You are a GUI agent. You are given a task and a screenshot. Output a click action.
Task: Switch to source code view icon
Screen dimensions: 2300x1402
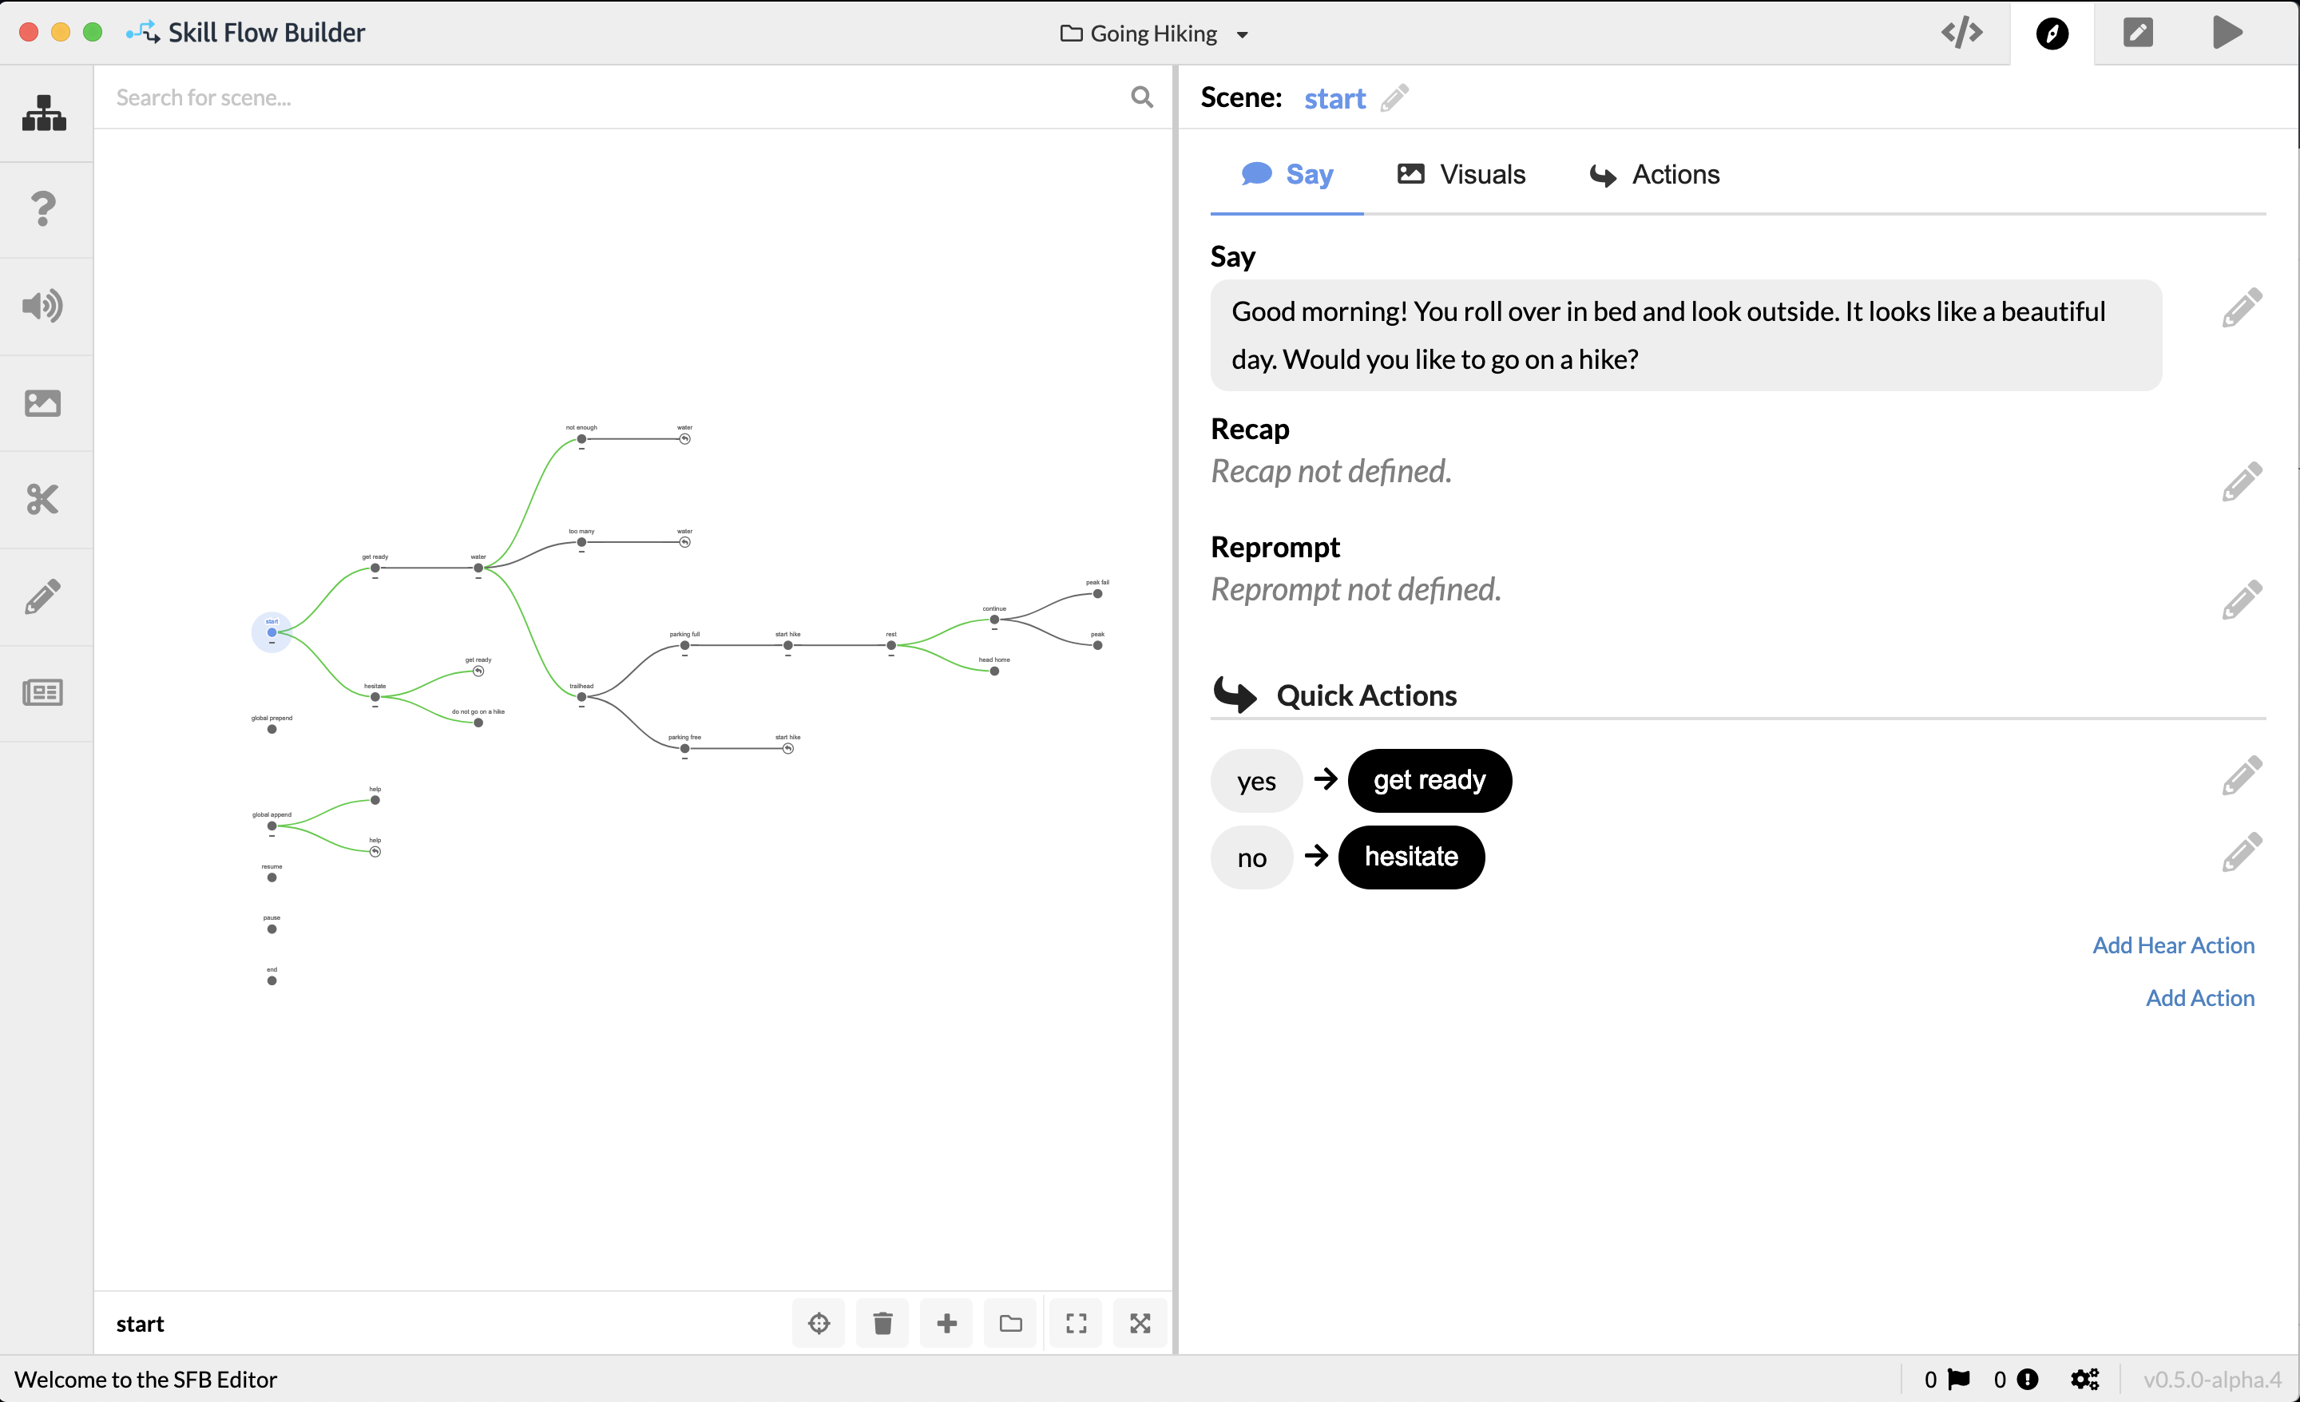(x=1962, y=33)
